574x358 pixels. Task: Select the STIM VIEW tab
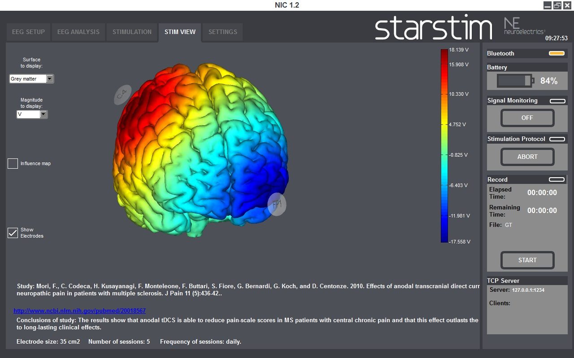pos(180,32)
